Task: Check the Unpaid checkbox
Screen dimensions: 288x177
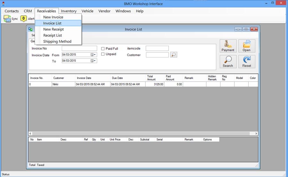Action: [103, 54]
